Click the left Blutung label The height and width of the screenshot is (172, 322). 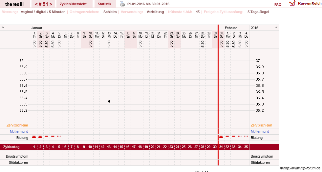click(x=22, y=138)
